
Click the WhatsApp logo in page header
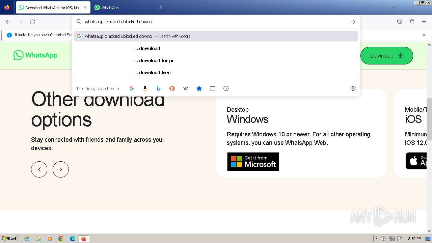coord(35,55)
